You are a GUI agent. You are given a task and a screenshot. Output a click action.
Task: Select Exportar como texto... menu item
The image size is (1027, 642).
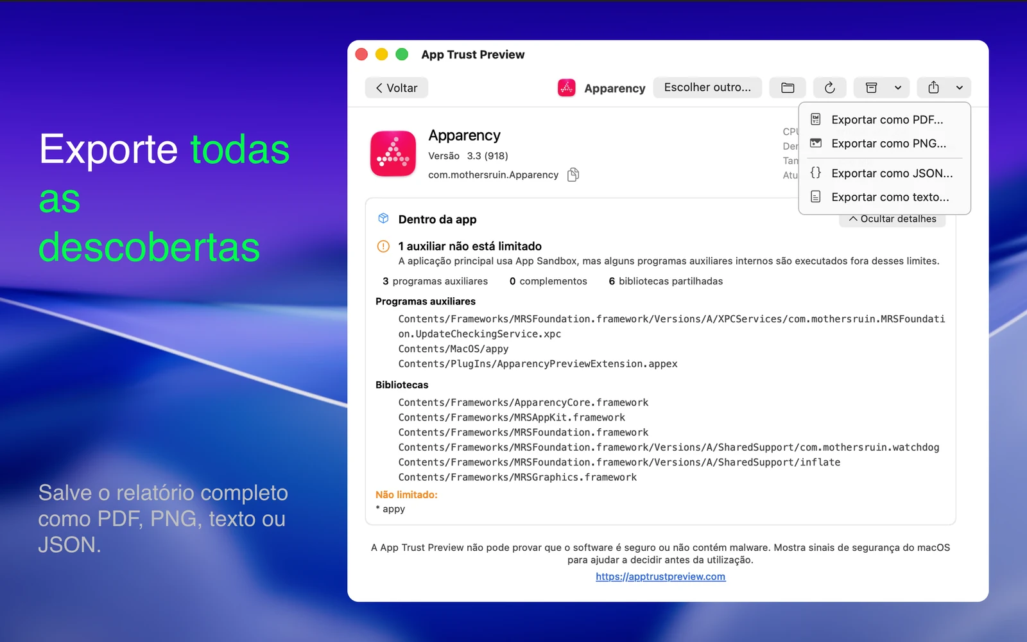point(885,197)
